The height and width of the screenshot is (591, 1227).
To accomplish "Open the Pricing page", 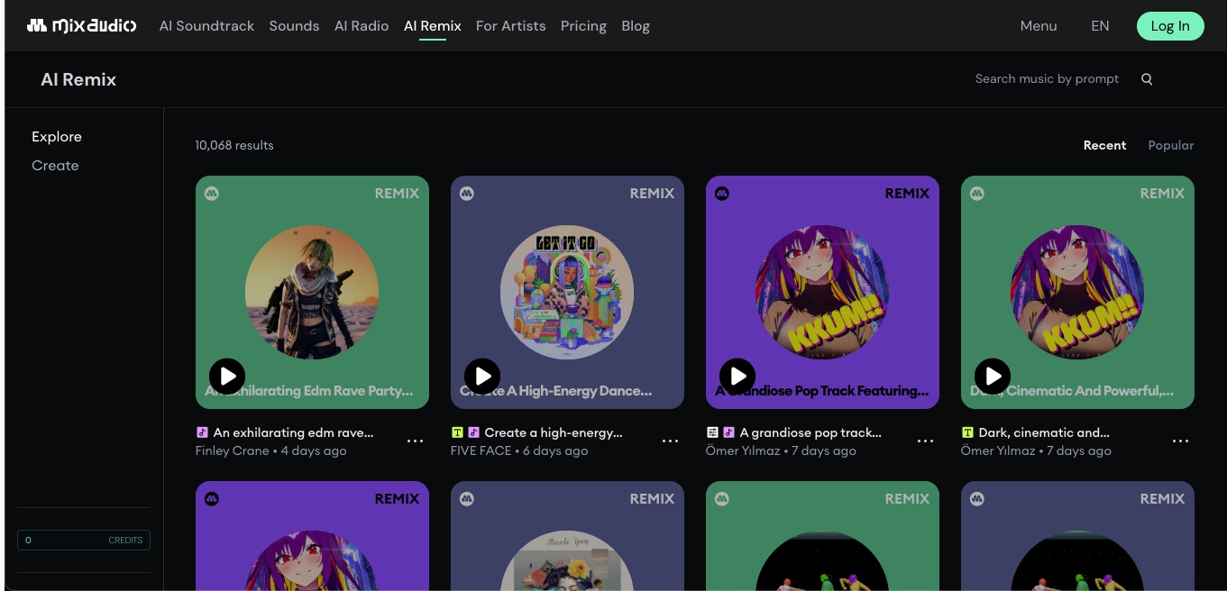I will (583, 26).
